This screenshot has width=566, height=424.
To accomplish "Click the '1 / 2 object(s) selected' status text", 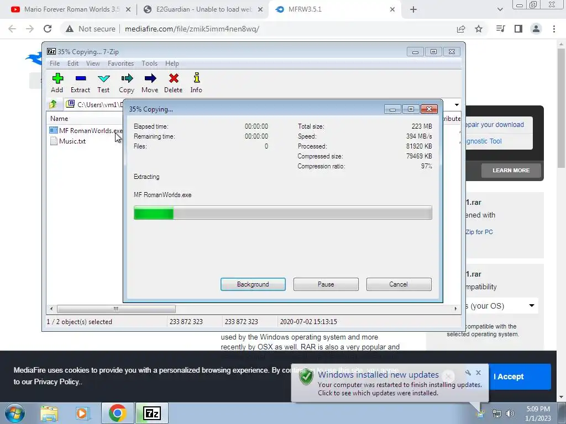I will point(80,322).
